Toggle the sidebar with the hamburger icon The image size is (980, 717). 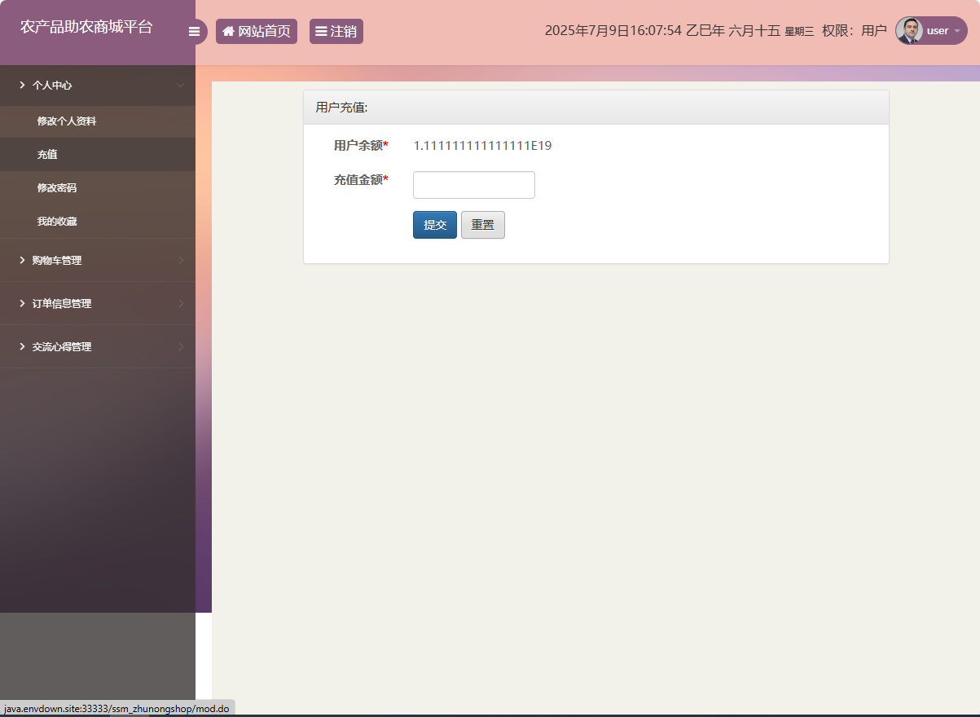(194, 32)
